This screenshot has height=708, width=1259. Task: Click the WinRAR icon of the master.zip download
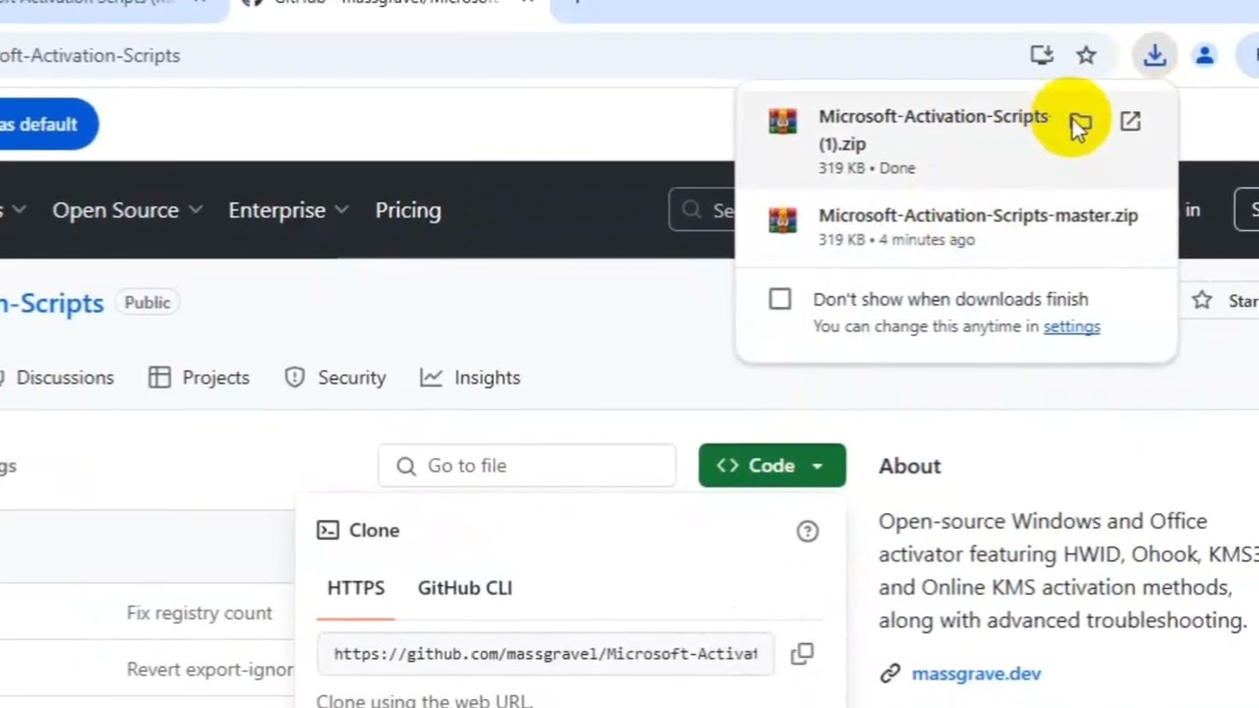point(783,220)
